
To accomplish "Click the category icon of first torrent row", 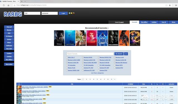I will [x=19, y=87].
